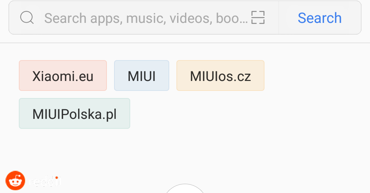Focus the search apps, music, videos field
370x193 pixels.
(146, 18)
